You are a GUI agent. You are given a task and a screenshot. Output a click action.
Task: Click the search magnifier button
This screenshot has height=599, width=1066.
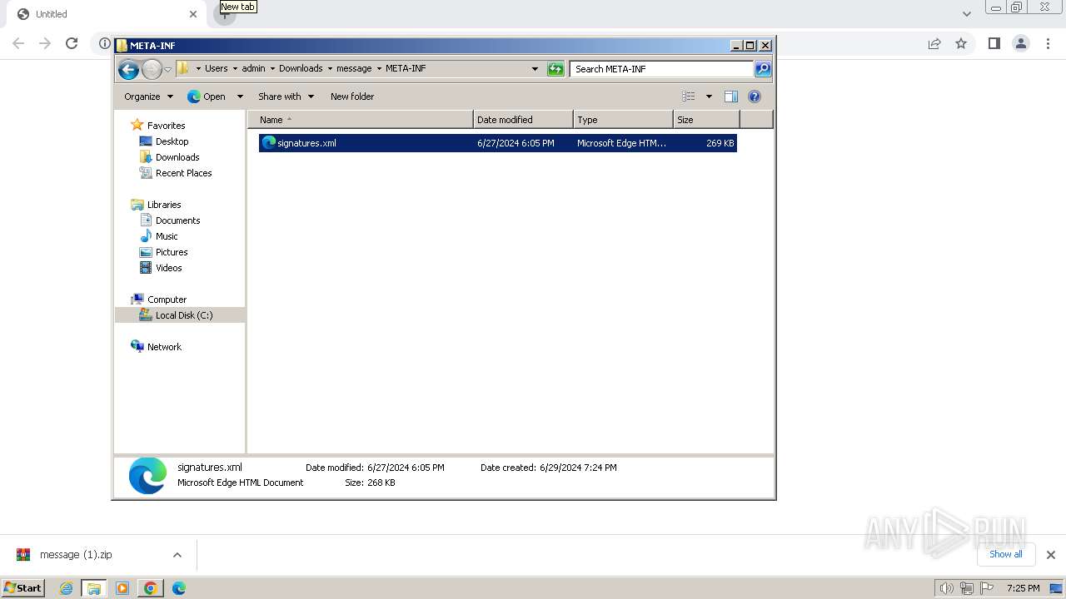click(x=763, y=69)
